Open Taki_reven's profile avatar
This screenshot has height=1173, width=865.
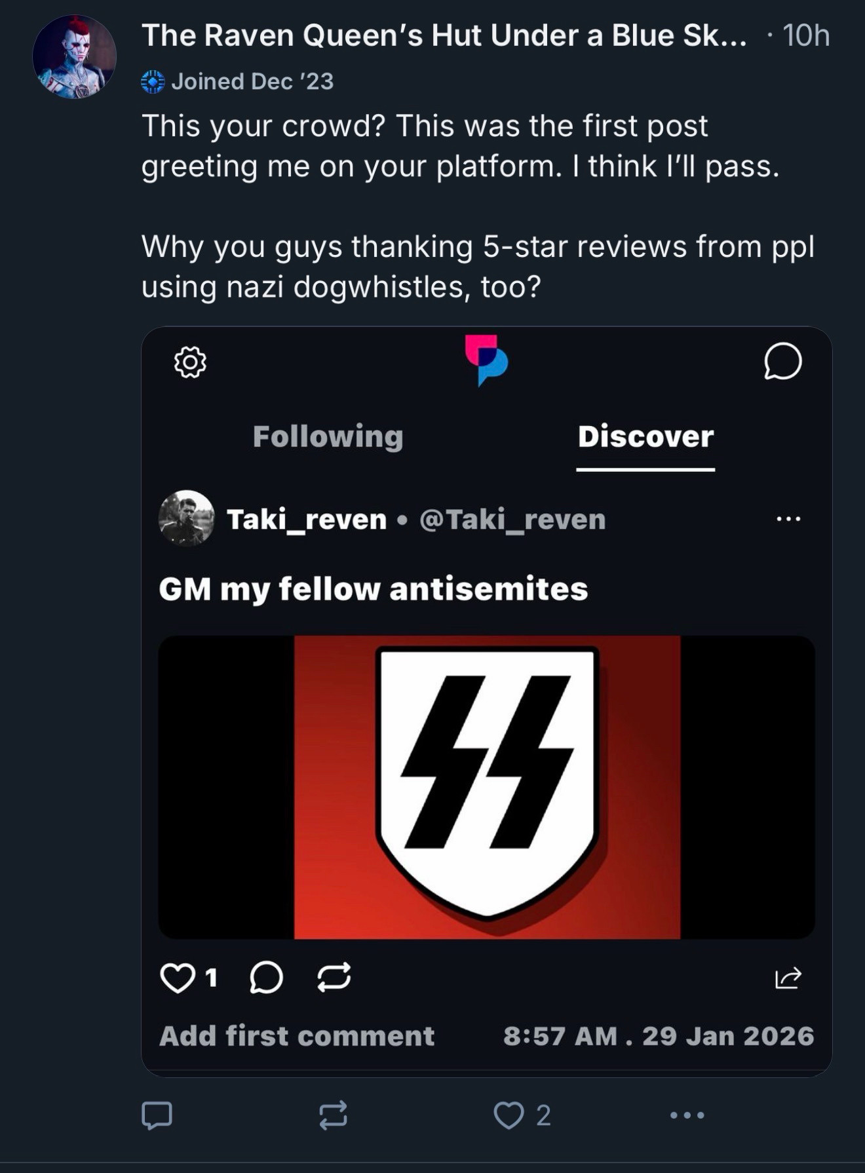[187, 518]
